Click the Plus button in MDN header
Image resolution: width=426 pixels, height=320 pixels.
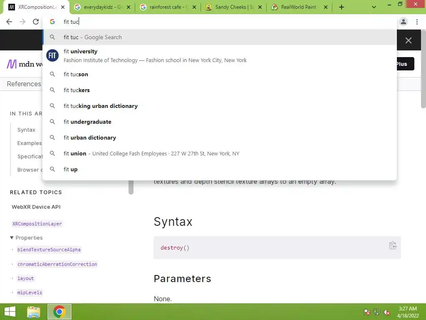(x=405, y=64)
